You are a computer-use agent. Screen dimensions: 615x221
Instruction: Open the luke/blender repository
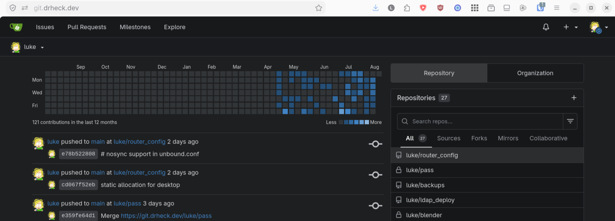click(x=487, y=215)
